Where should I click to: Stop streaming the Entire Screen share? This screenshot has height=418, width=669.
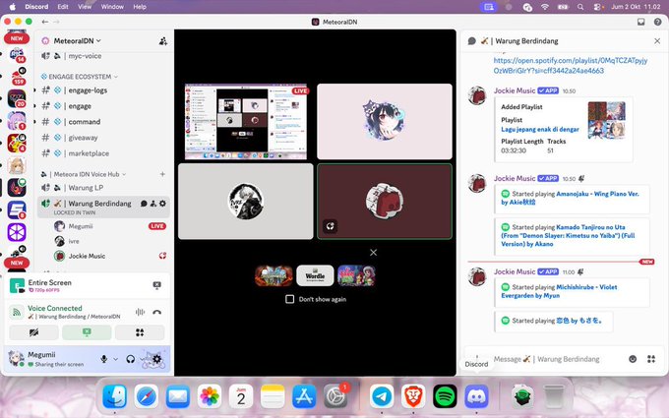[x=157, y=285]
